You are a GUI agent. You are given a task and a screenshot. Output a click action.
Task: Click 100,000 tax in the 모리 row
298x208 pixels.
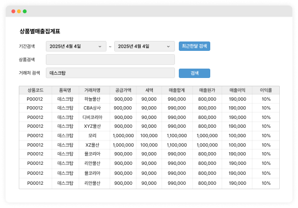[149, 136]
